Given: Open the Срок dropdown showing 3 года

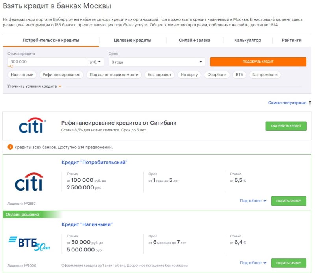Looking at the screenshot, I should click(x=157, y=62).
